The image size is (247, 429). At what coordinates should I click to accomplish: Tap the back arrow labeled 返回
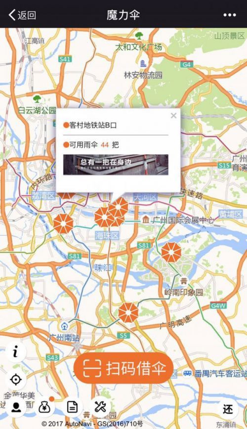(23, 15)
